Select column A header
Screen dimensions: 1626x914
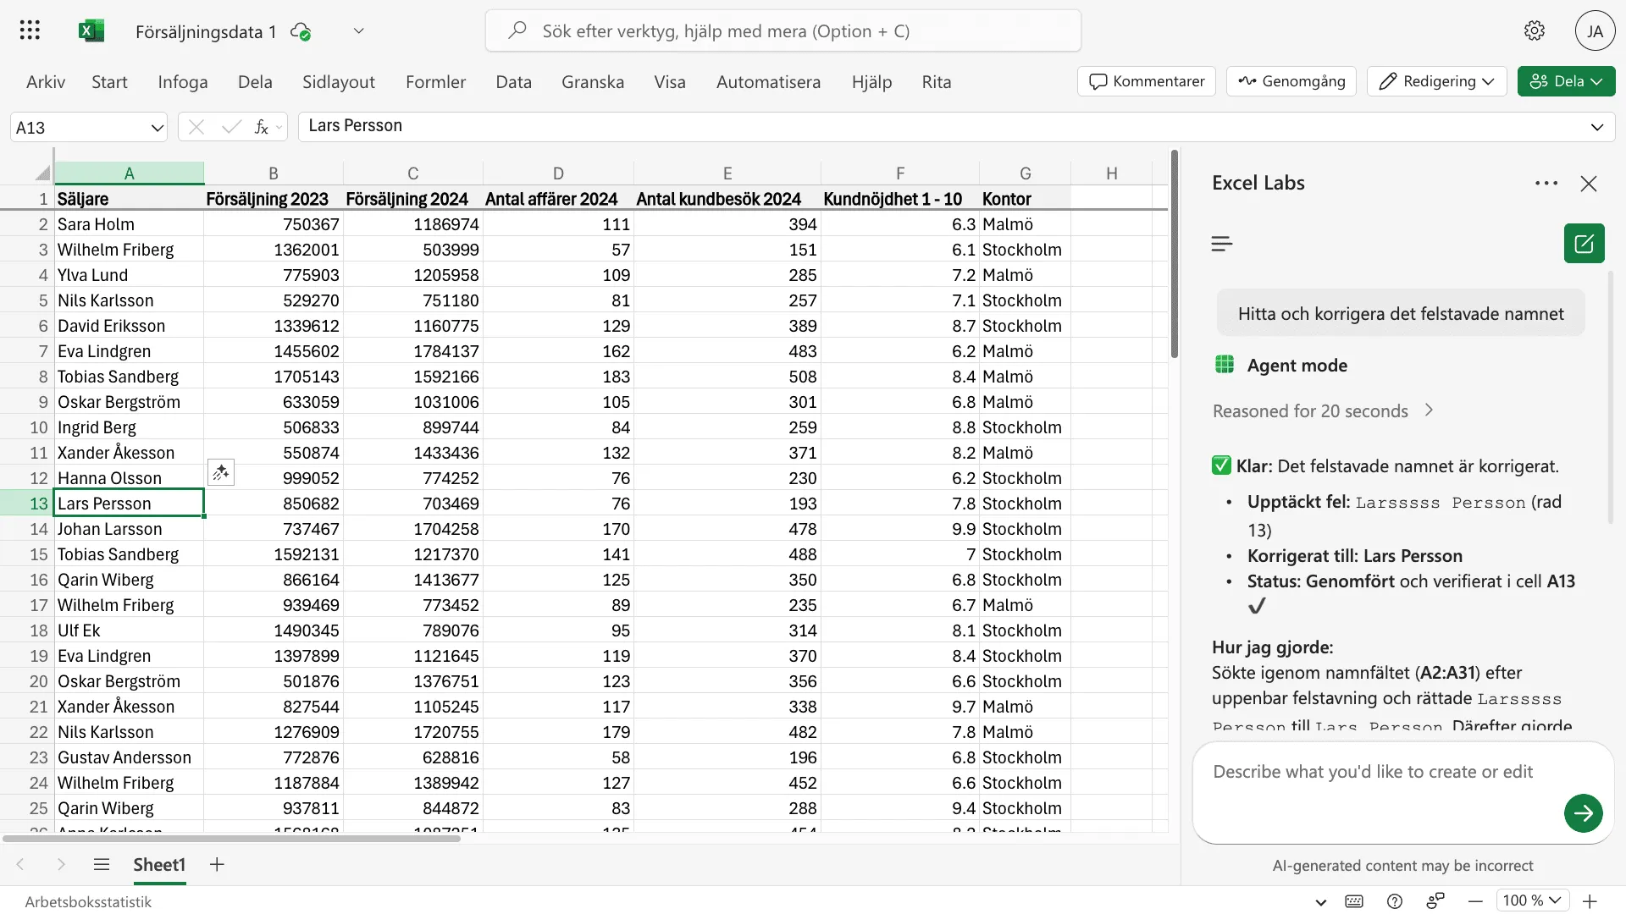click(129, 173)
